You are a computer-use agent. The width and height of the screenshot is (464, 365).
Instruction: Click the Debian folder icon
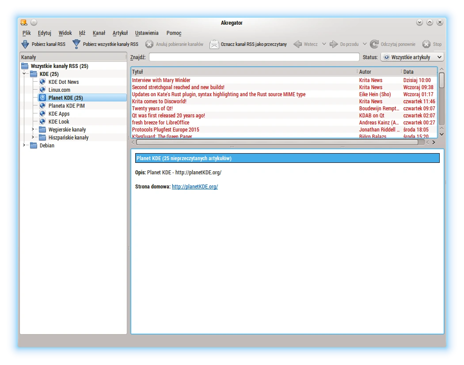click(x=34, y=145)
